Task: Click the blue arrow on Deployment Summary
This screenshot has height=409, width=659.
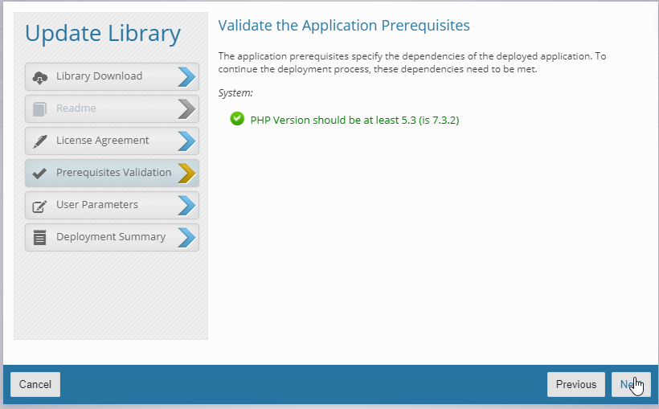Action: 186,238
